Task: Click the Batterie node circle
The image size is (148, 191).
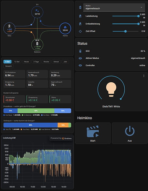Action: [x=37, y=45]
